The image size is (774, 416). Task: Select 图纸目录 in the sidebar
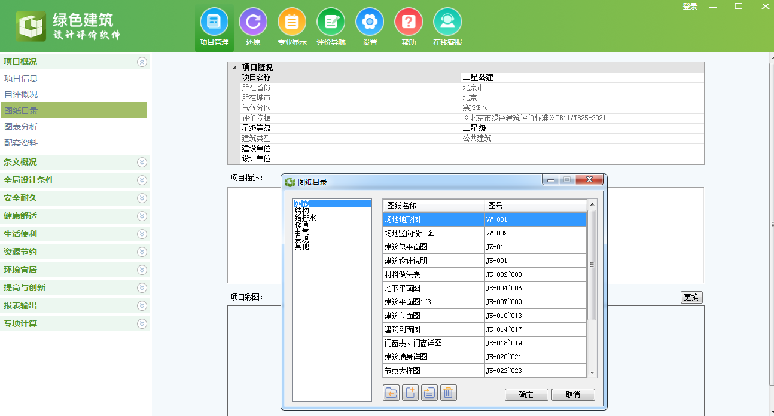(x=74, y=111)
